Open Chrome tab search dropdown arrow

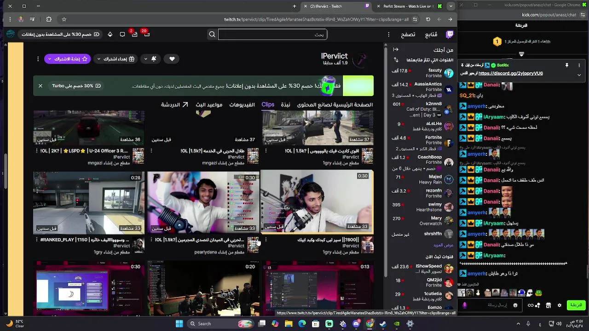(x=451, y=6)
